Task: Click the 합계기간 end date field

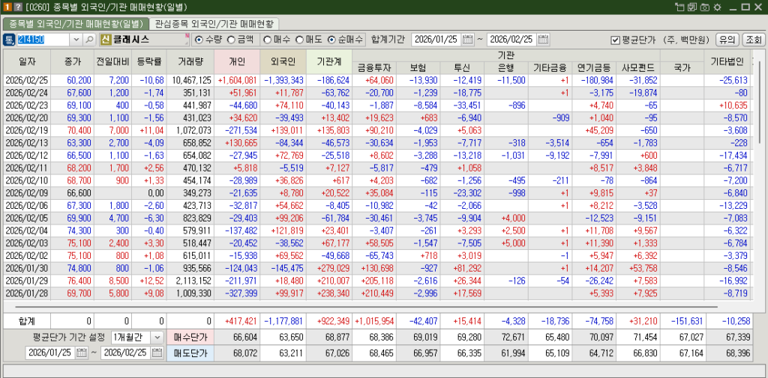Action: pos(512,40)
